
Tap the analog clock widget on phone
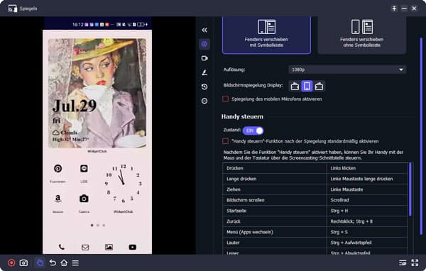tap(123, 184)
